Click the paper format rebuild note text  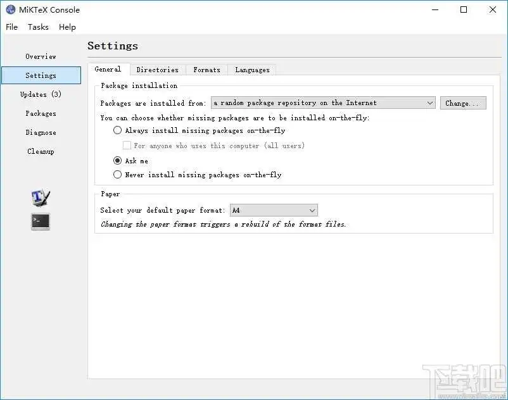[x=223, y=224]
